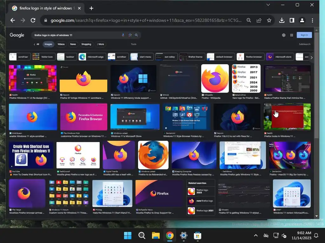
Task: Filter by the folder icon chip
Action: 44,57
